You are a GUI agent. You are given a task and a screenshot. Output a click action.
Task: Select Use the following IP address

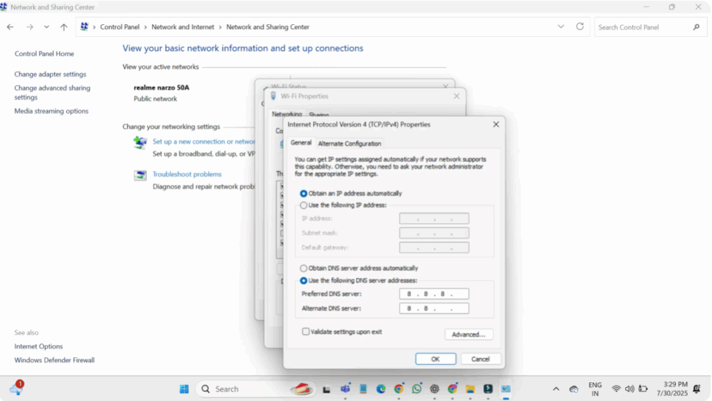coord(303,206)
